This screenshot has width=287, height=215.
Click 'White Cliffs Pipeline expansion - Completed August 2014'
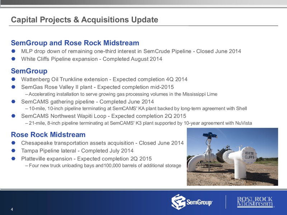(91, 59)
